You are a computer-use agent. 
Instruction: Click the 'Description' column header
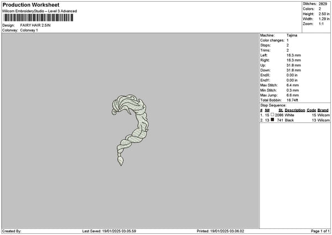[295, 110]
